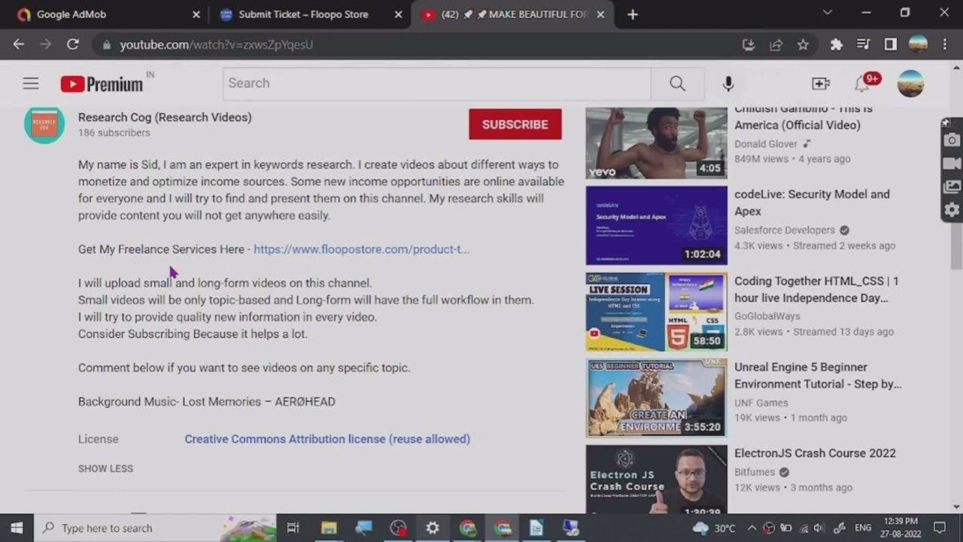
Task: Open overlay gallery images icon
Action: point(952,186)
